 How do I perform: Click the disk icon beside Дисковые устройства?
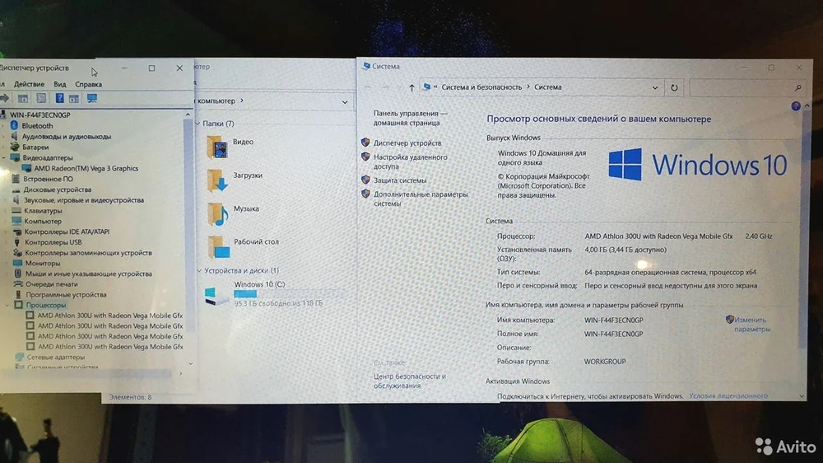click(16, 189)
